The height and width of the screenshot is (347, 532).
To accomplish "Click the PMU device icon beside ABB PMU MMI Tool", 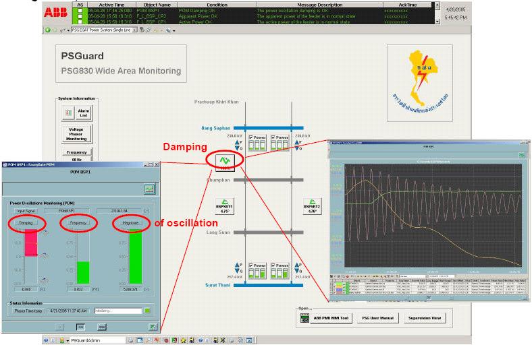I will [x=304, y=318].
